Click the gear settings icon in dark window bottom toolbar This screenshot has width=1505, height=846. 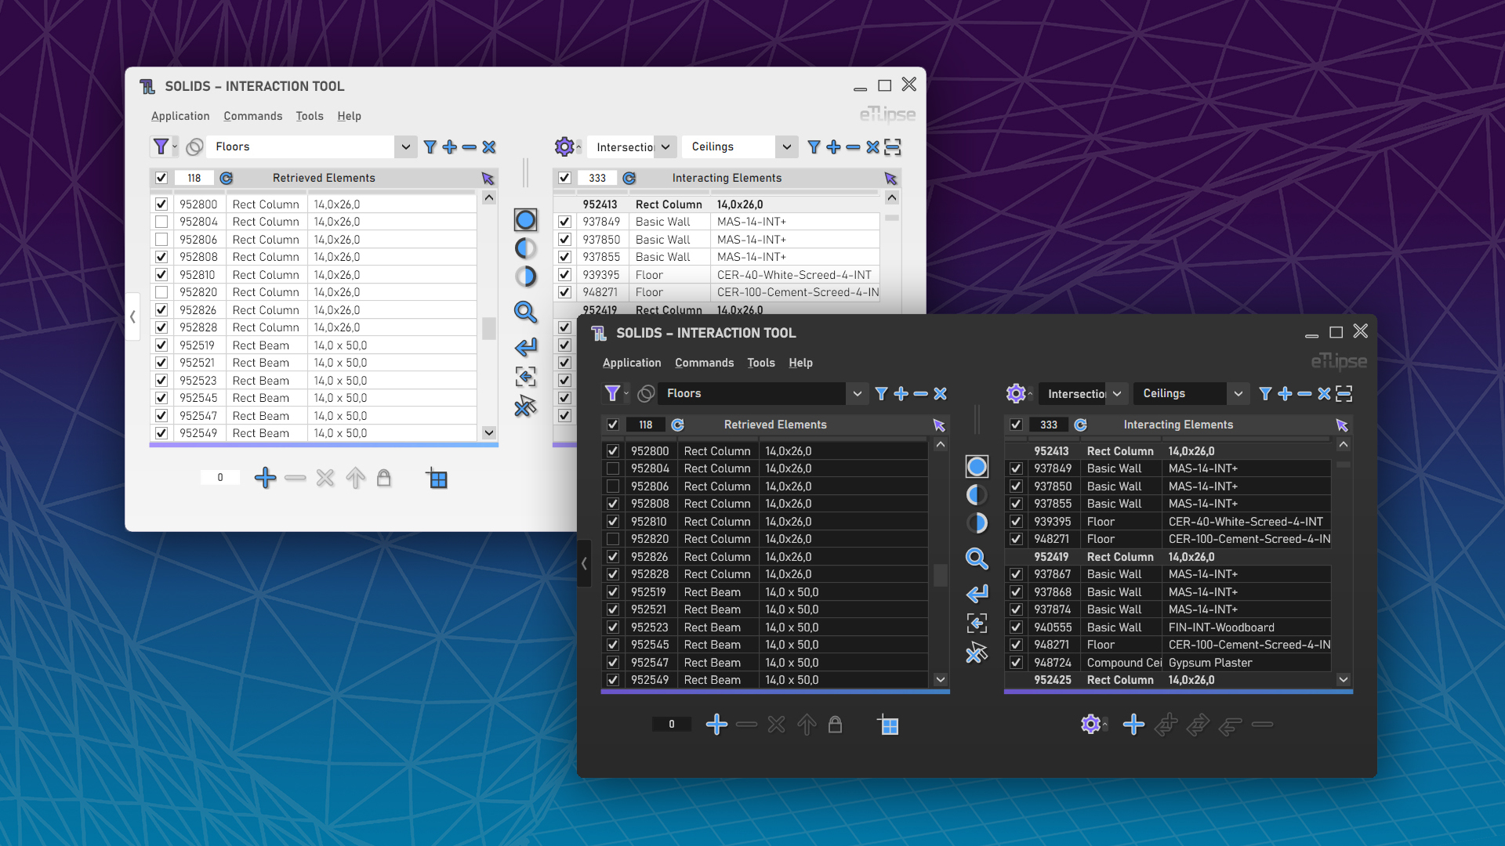coord(1090,725)
